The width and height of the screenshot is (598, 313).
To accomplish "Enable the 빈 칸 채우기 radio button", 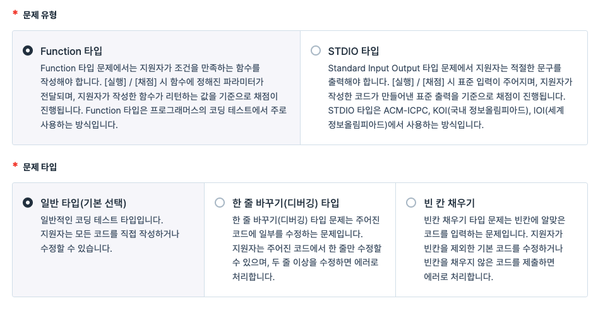I will pyautogui.click(x=411, y=203).
